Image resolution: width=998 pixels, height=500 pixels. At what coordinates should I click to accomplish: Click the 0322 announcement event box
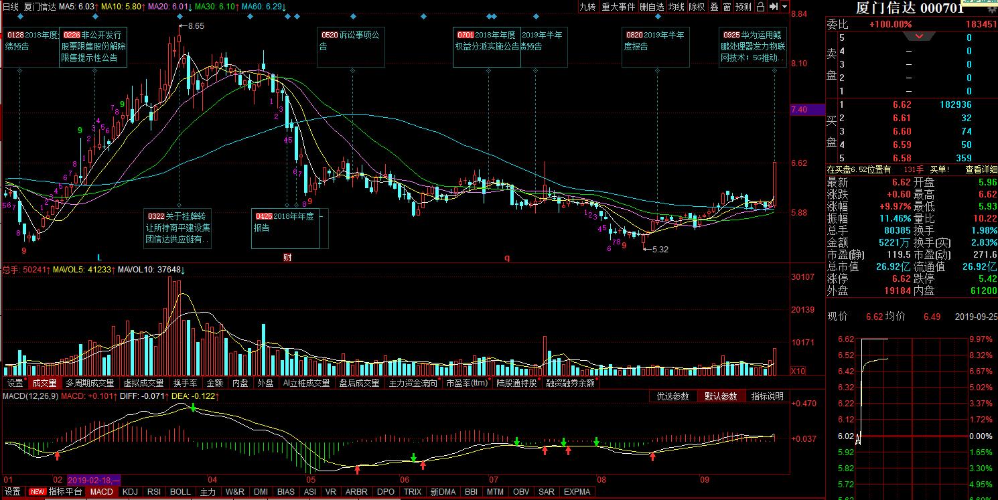point(178,228)
